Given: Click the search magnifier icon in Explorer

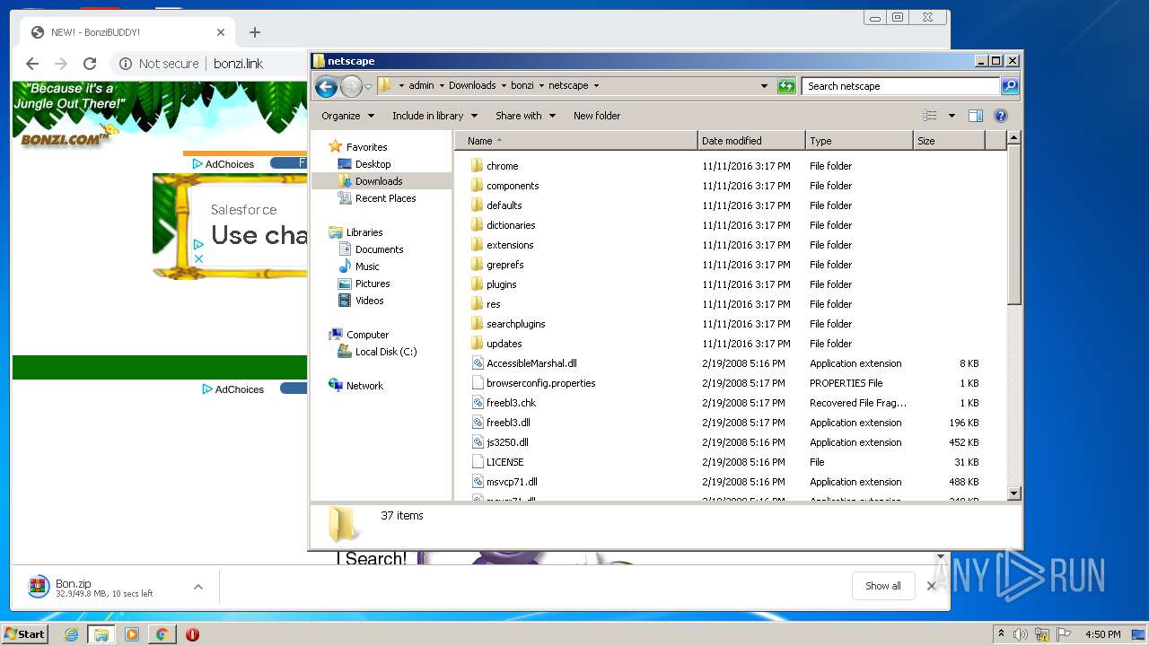Looking at the screenshot, I should pos(1010,86).
